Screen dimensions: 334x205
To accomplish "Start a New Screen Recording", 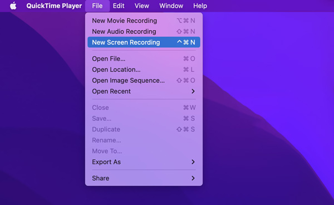I will (x=144, y=42).
